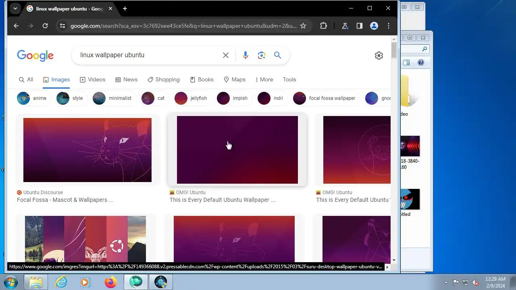Open a new Chrome tab
Screen dimensions: 516x290
[x=125, y=8]
